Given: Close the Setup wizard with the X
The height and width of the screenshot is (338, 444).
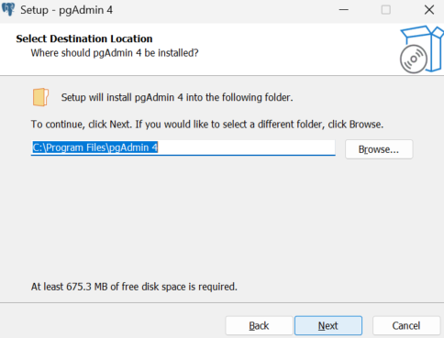Looking at the screenshot, I should point(429,10).
